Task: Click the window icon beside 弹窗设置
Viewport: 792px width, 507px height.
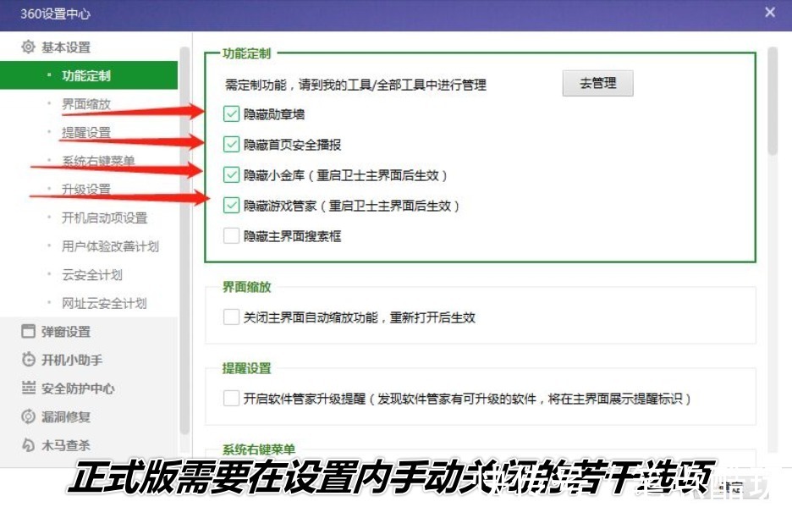Action: 28,331
